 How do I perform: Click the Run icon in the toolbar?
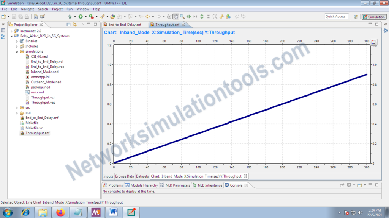[x=80, y=16]
